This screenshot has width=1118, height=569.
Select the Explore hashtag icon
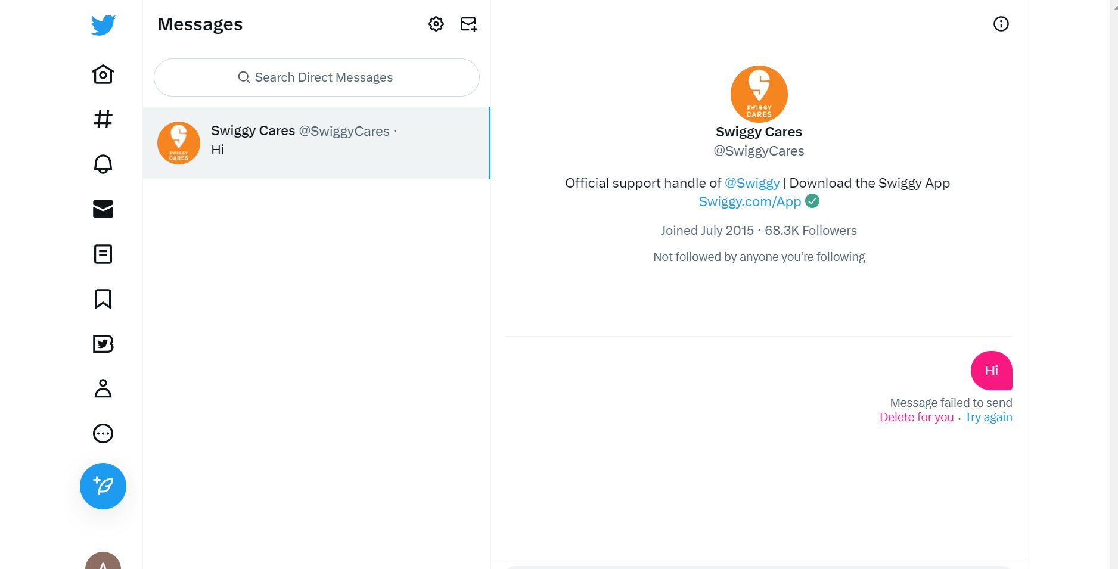coord(103,119)
